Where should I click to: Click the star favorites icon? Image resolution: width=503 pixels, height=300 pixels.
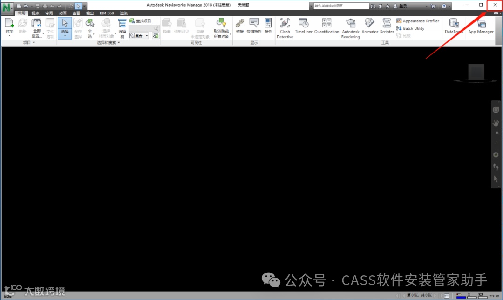point(387,6)
